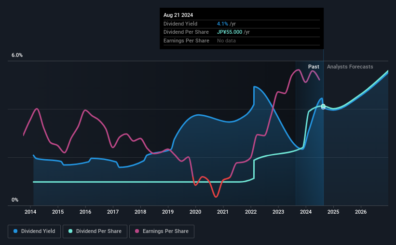Click the 2025 x-axis label
396x245 pixels.
333,212
